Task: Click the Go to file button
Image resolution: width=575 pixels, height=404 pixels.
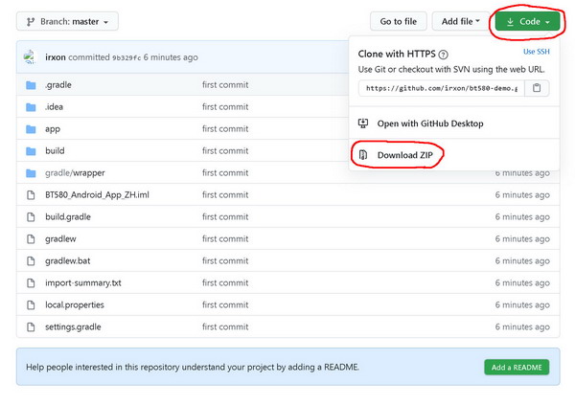Action: coord(399,22)
